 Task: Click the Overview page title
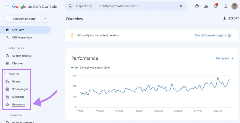(x=75, y=19)
